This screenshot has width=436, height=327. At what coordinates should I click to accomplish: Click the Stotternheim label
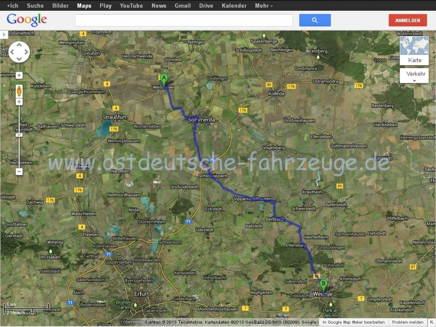pyautogui.click(x=151, y=222)
